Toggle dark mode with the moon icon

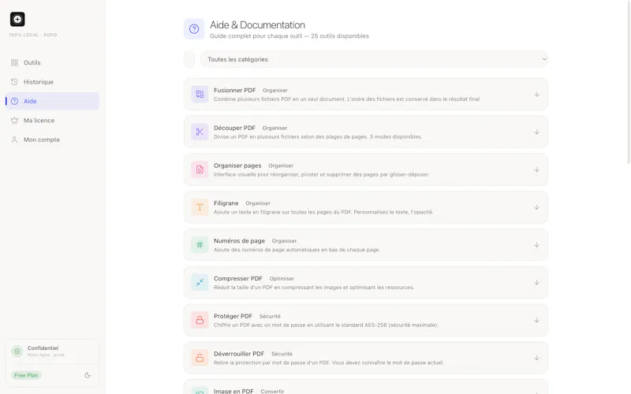click(88, 375)
